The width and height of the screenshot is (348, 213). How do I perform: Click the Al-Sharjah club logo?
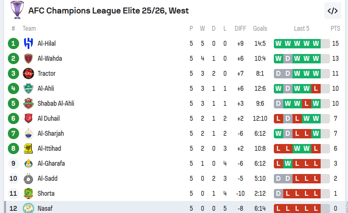28,133
